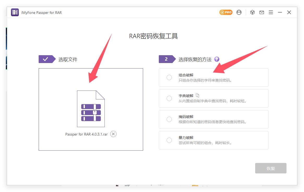Click the 选择恢复的方法 step label
The height and width of the screenshot is (192, 304).
click(x=195, y=59)
